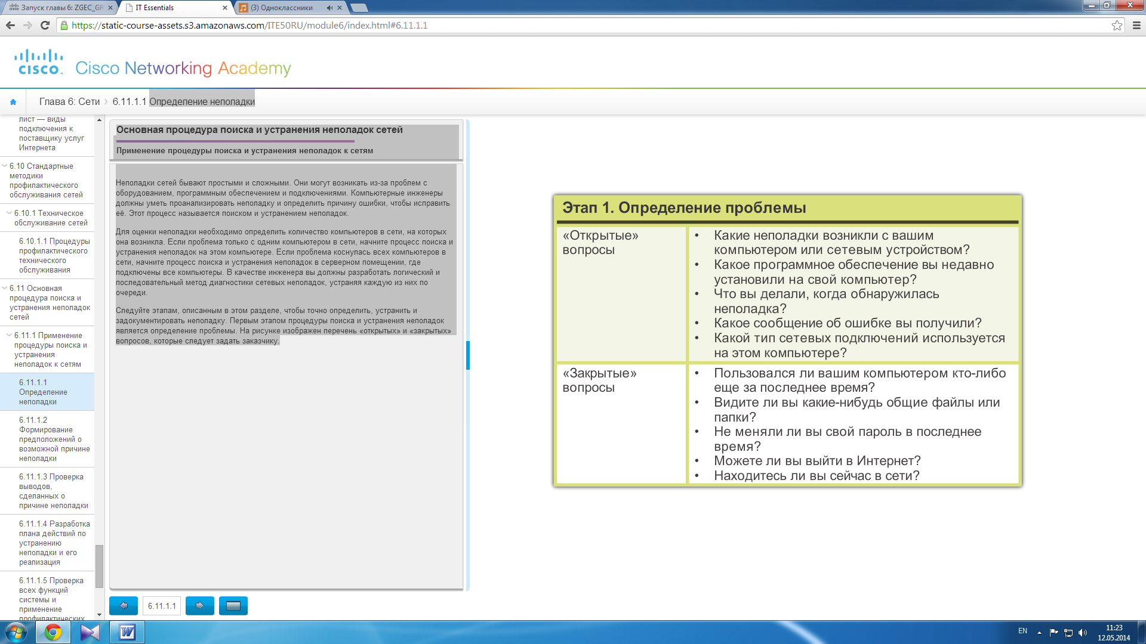
Task: Click the address bar URL
Action: [x=249, y=25]
